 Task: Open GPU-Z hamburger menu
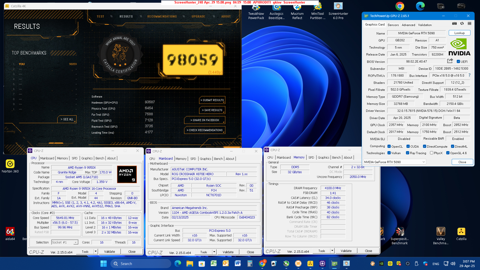pyautogui.click(x=469, y=24)
